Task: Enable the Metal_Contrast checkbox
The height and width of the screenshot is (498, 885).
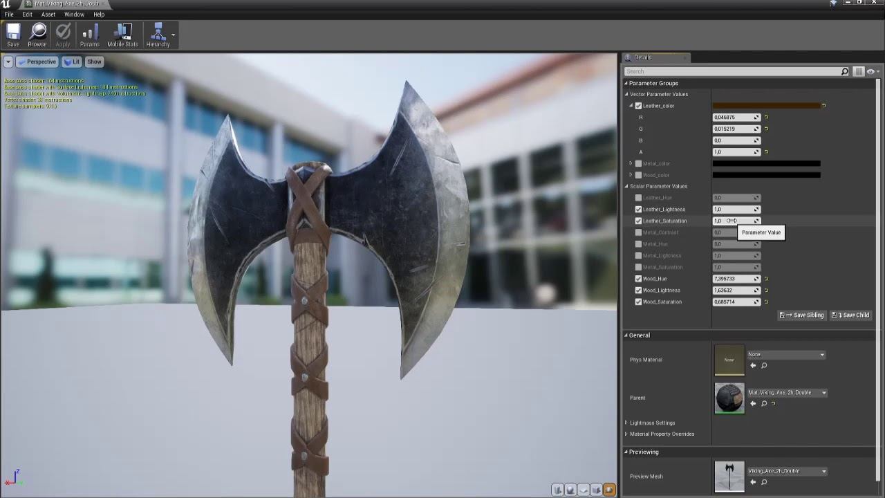Action: pyautogui.click(x=638, y=232)
